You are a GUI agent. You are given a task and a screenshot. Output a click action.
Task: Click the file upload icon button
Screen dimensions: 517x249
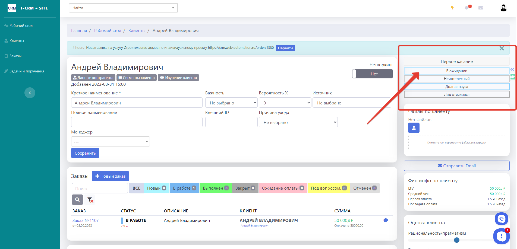(414, 128)
